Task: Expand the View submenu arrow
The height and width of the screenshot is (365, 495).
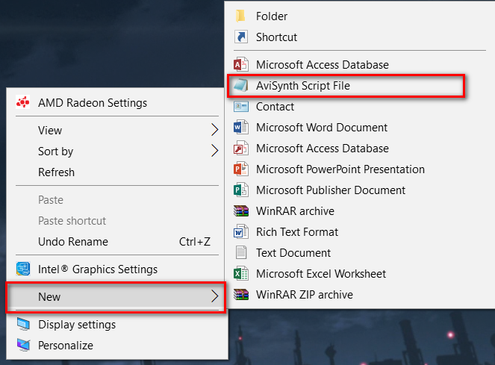Action: click(215, 130)
